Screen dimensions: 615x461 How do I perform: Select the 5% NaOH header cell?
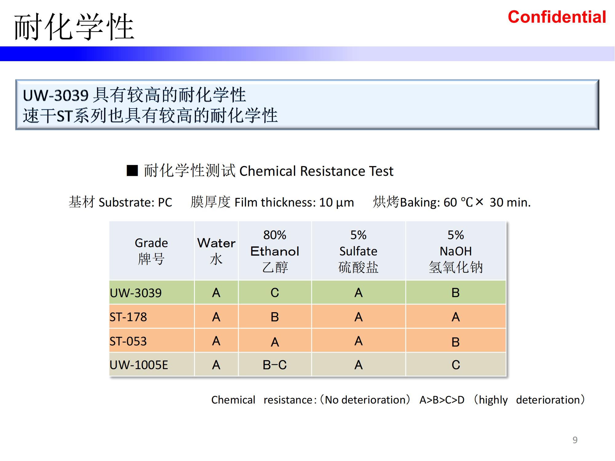pyautogui.click(x=455, y=251)
